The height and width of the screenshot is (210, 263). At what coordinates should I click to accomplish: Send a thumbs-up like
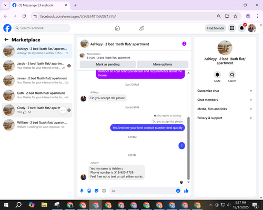pyautogui.click(x=186, y=191)
